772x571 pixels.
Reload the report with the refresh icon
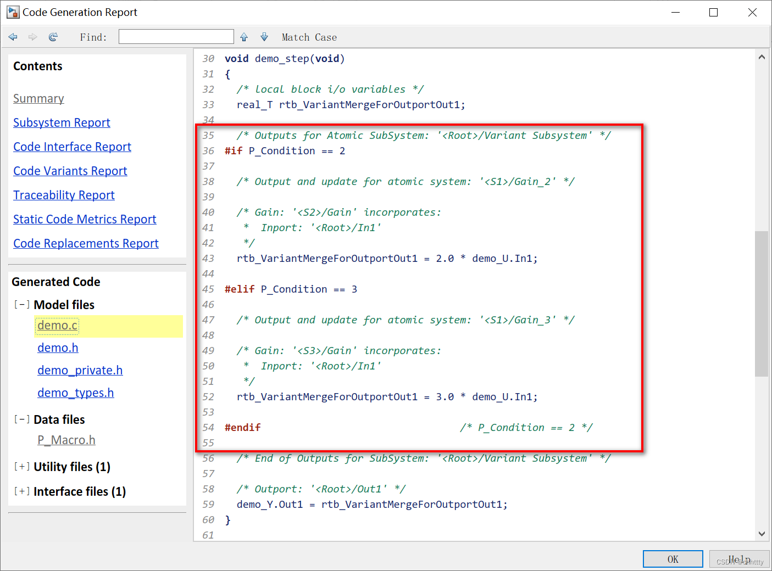tap(53, 37)
